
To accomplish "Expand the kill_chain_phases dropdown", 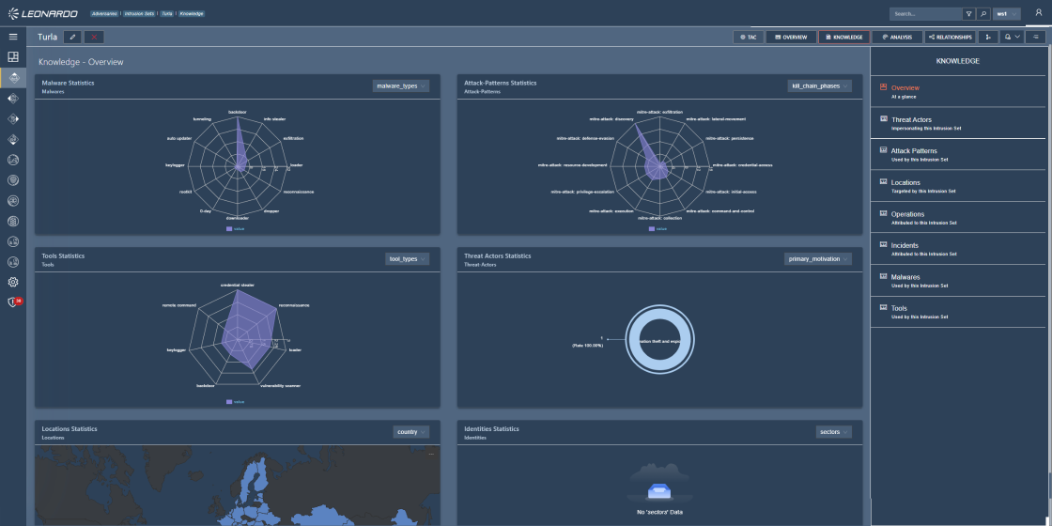I will tap(819, 85).
